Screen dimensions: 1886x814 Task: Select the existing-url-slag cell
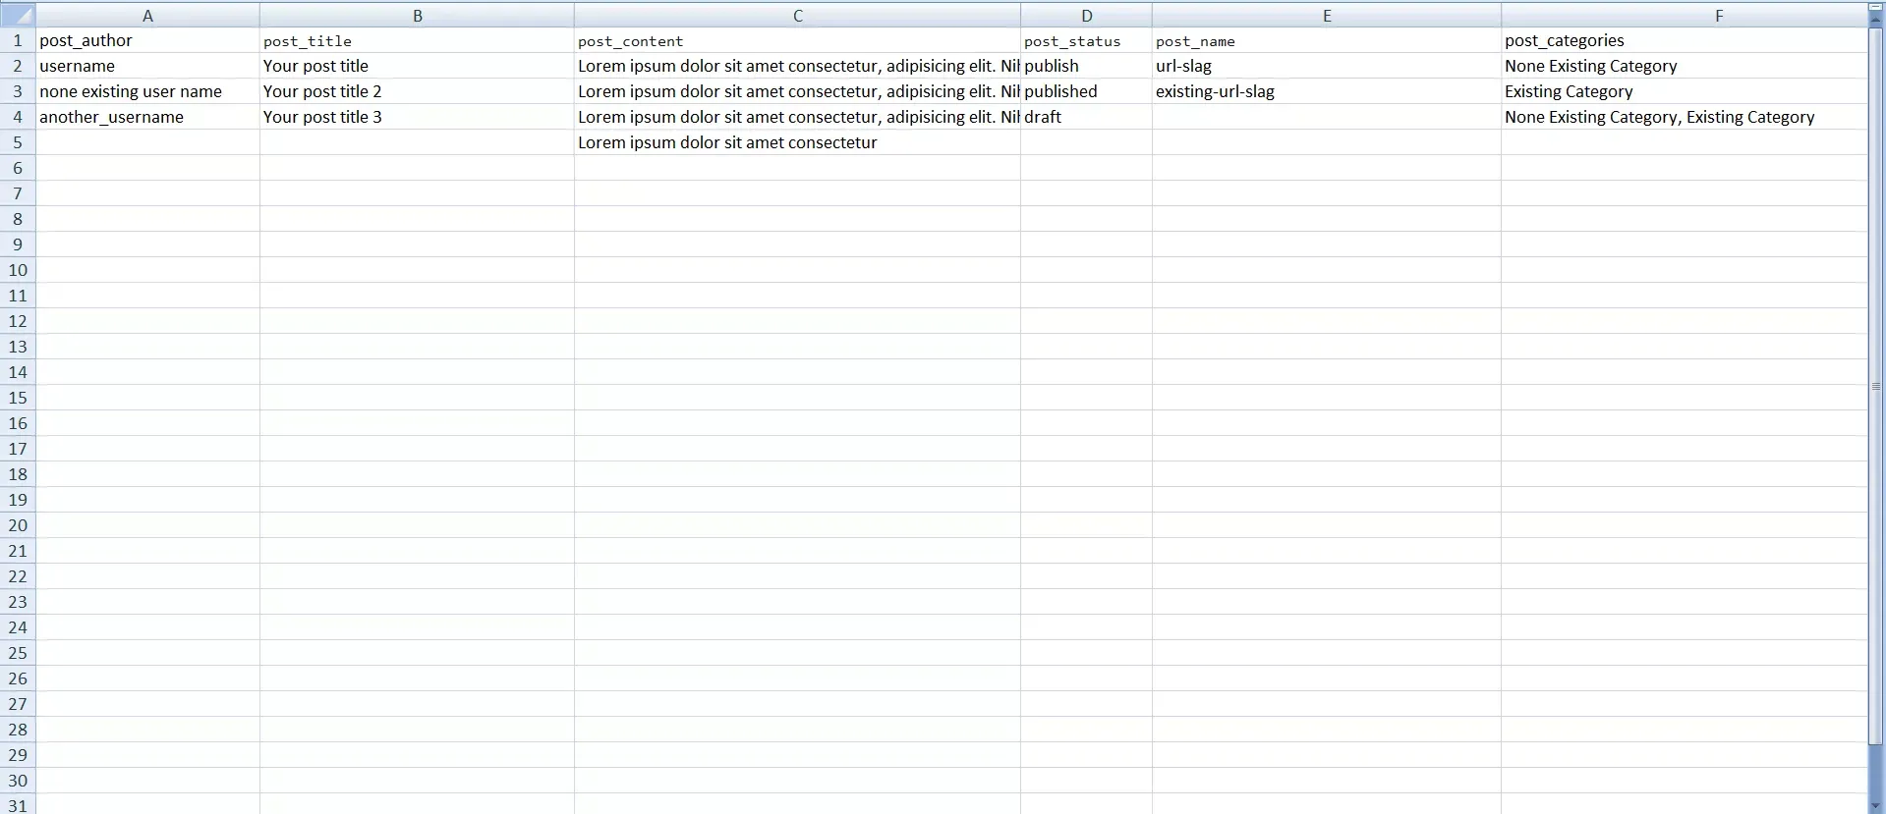click(x=1327, y=91)
